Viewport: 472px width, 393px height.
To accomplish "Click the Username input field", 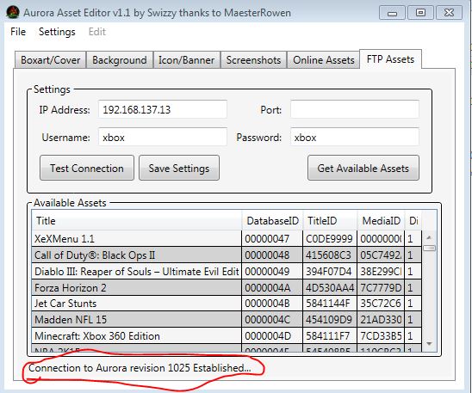I will coord(163,137).
